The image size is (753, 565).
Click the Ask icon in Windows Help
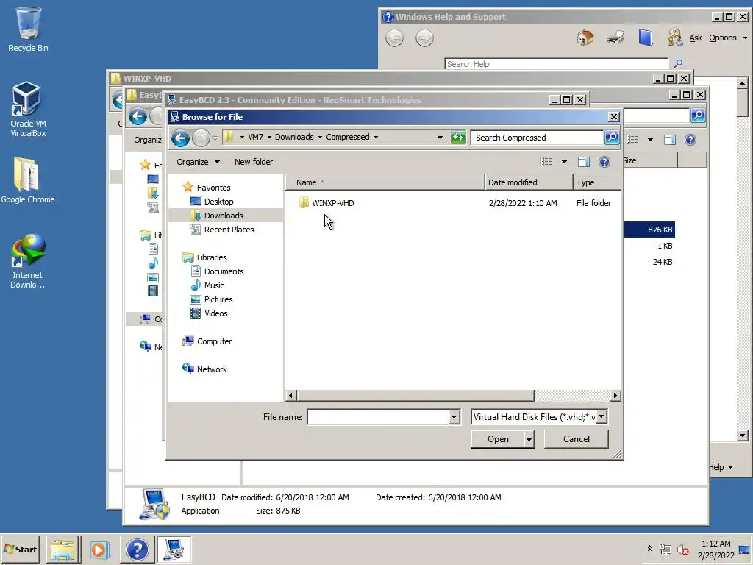[x=675, y=38]
